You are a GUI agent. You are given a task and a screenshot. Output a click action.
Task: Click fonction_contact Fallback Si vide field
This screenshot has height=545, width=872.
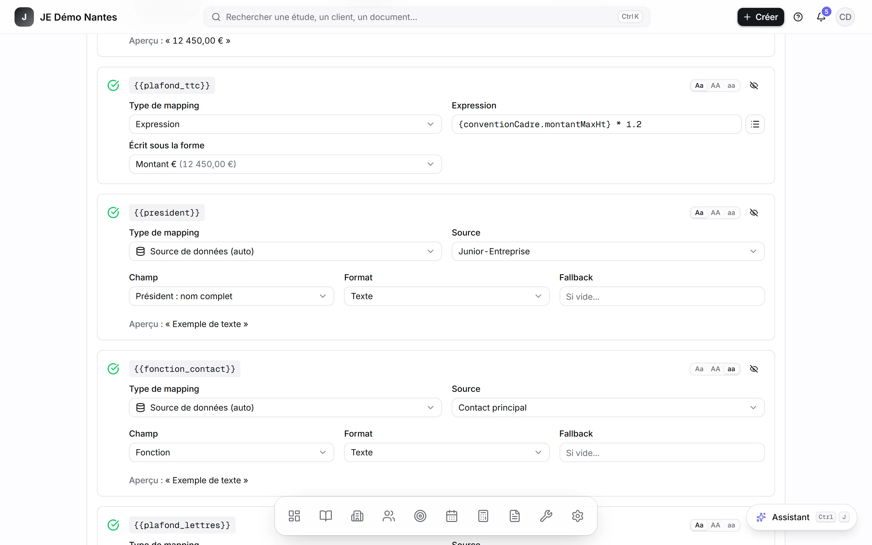click(662, 452)
